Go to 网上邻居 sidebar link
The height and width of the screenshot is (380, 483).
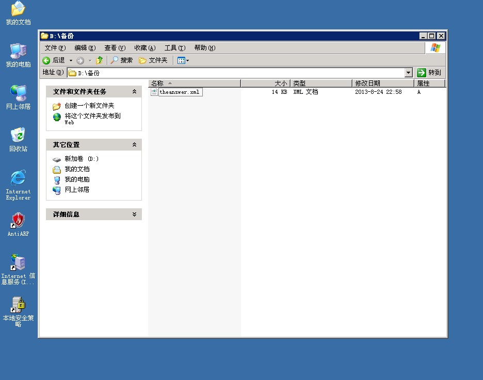click(77, 190)
